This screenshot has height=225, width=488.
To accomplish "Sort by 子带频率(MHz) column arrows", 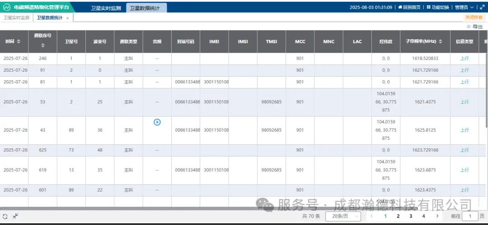I will 441,41.
